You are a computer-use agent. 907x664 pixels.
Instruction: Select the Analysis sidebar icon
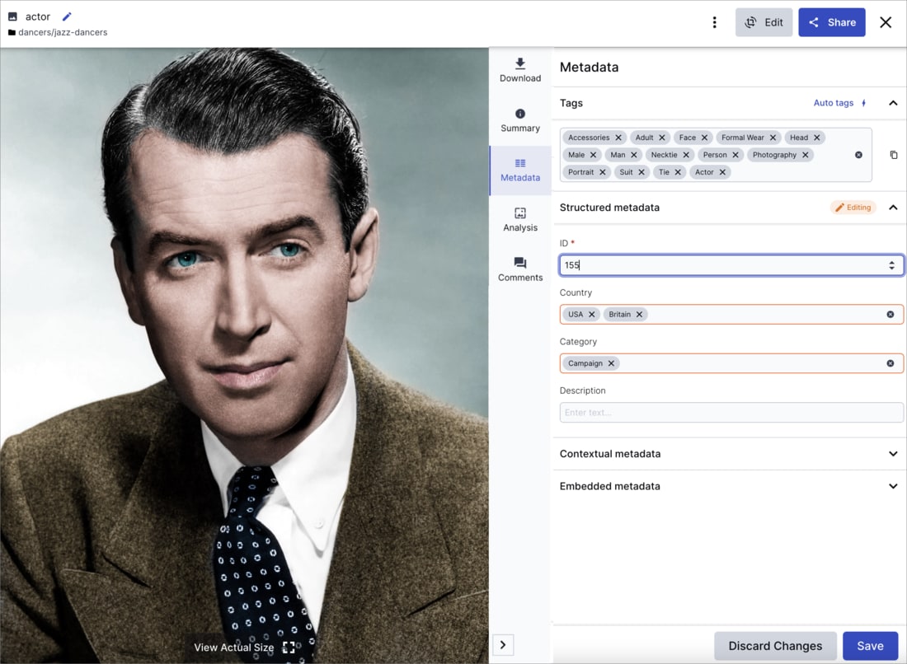point(519,218)
